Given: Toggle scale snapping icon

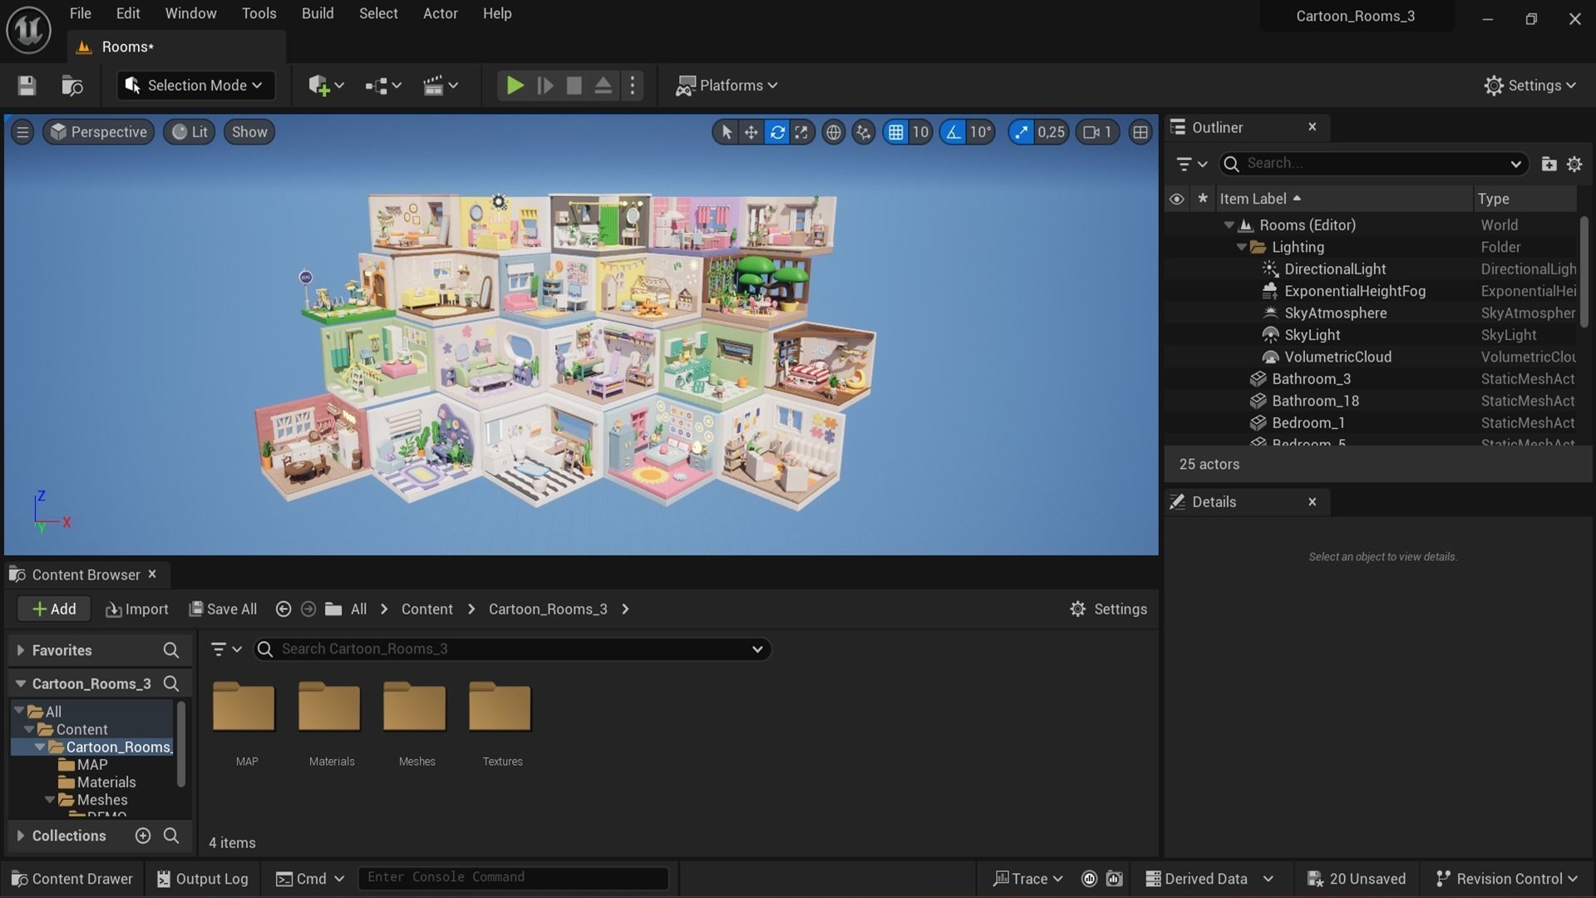Looking at the screenshot, I should pos(1021,132).
